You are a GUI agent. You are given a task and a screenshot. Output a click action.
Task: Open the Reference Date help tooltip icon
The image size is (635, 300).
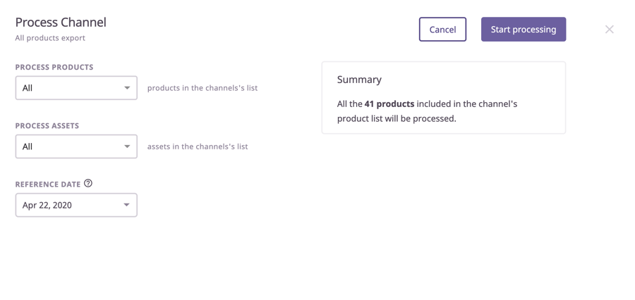pos(88,183)
